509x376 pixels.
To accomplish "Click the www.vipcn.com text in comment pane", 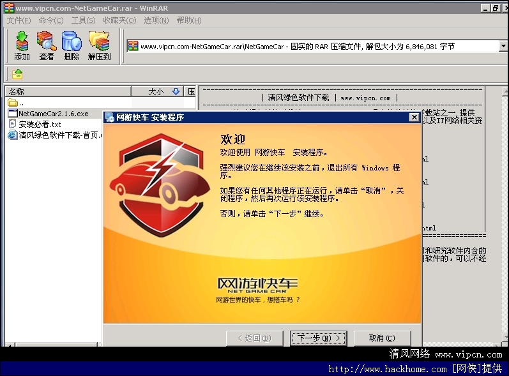I will click(365, 98).
